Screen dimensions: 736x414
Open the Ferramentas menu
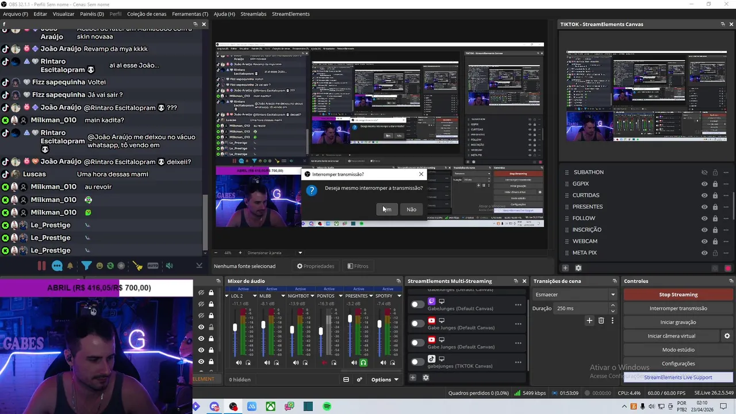pyautogui.click(x=190, y=14)
